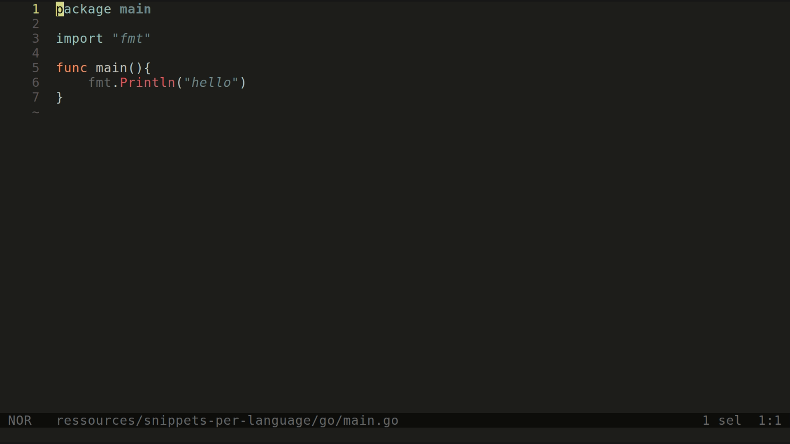The height and width of the screenshot is (444, 790).
Task: Click line number 4 in the gutter
Action: [x=36, y=53]
